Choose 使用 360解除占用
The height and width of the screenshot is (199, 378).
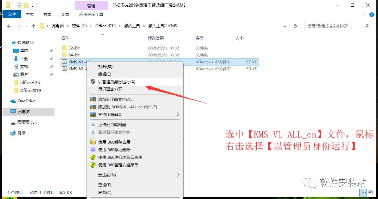pyautogui.click(x=135, y=142)
